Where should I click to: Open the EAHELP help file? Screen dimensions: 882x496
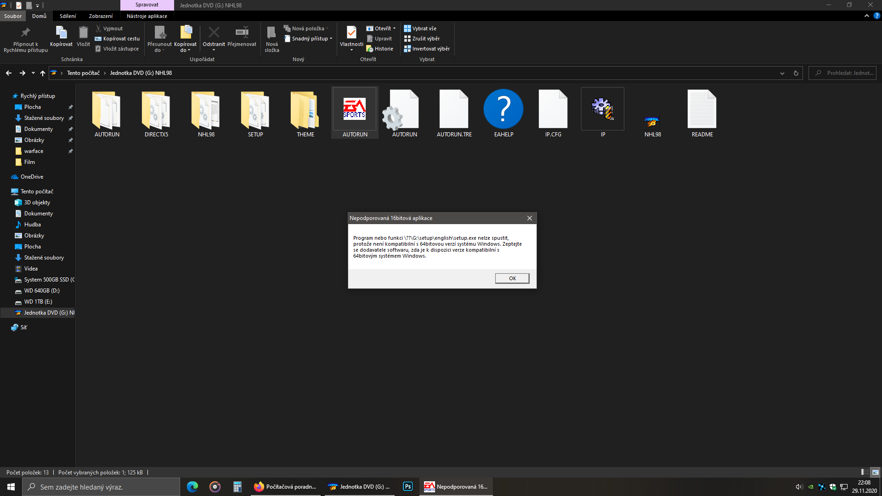pyautogui.click(x=503, y=109)
